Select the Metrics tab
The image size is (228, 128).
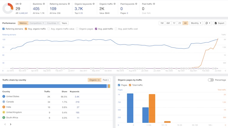coord(23,23)
